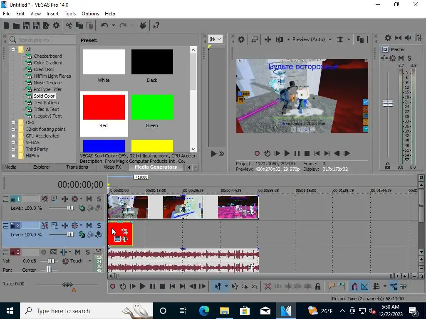Mute audio track 3

[78, 252]
